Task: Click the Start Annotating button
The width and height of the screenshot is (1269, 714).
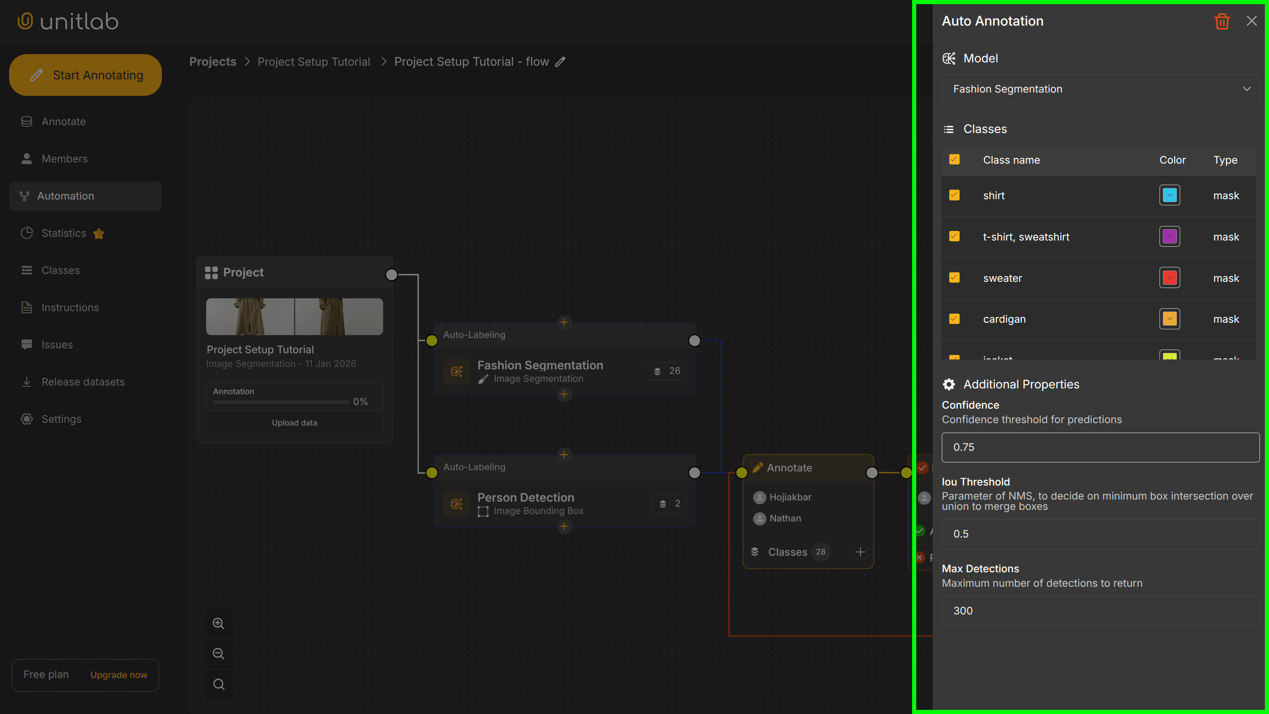Action: tap(85, 74)
